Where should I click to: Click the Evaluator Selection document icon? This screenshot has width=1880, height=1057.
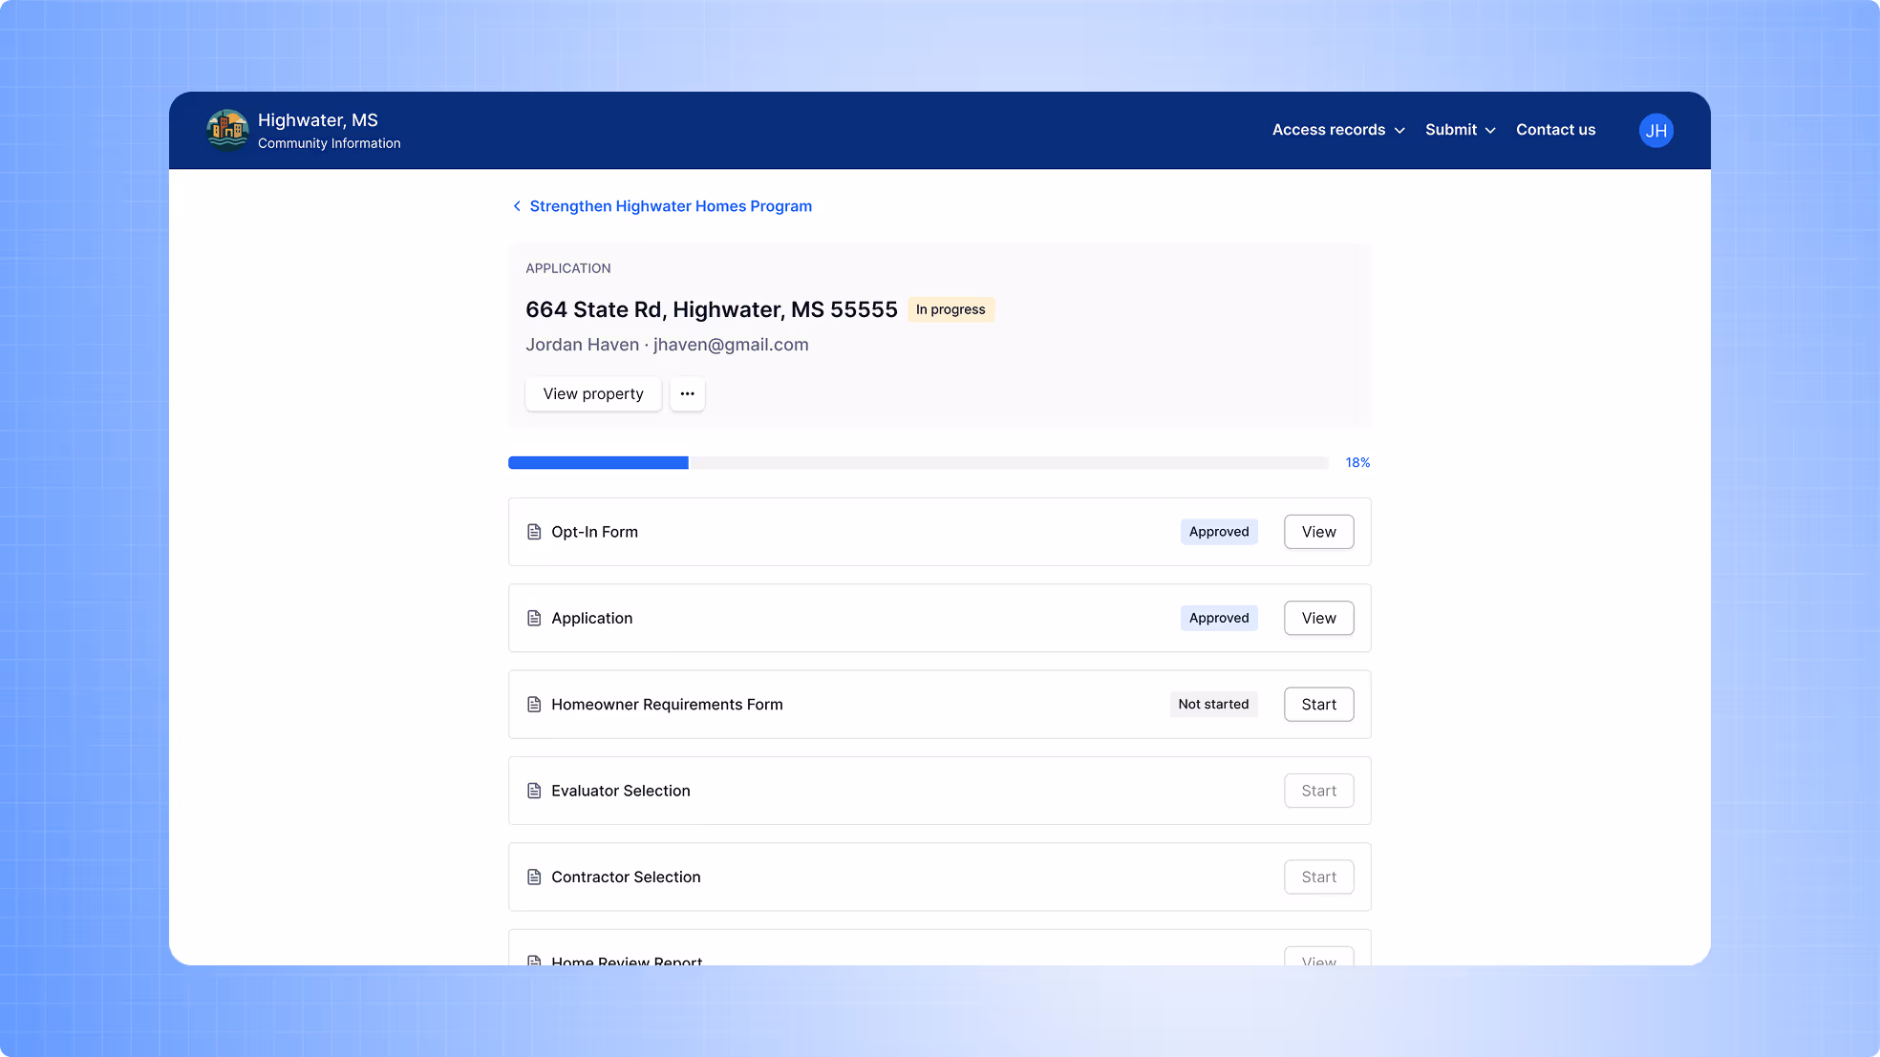[534, 791]
